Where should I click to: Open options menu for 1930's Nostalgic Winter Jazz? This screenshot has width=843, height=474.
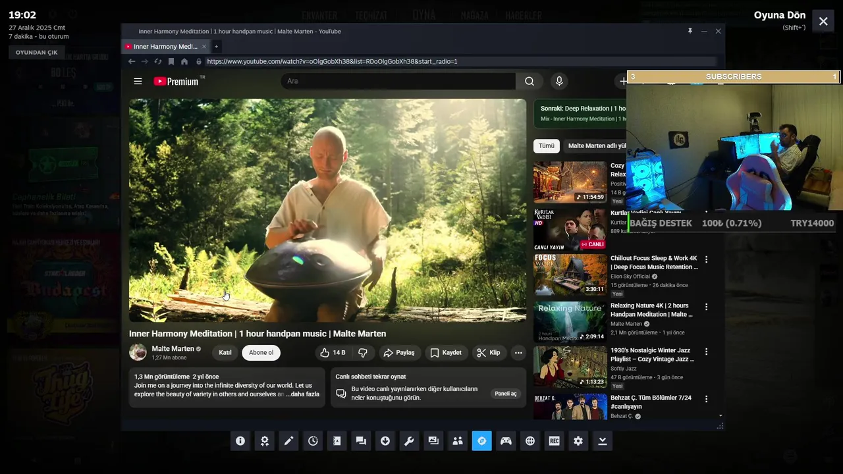706,352
